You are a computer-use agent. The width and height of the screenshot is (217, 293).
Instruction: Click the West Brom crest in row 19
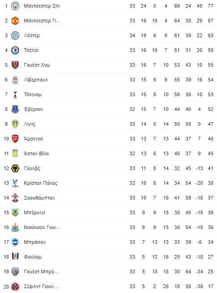coord(15,272)
